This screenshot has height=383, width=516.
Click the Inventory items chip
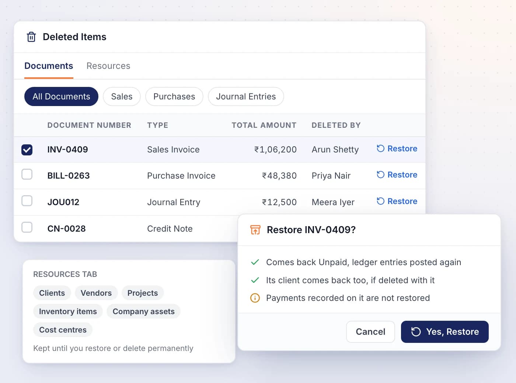coord(68,311)
